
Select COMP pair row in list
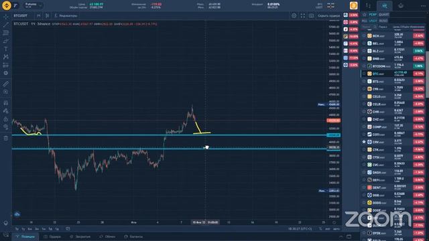[x=393, y=127]
